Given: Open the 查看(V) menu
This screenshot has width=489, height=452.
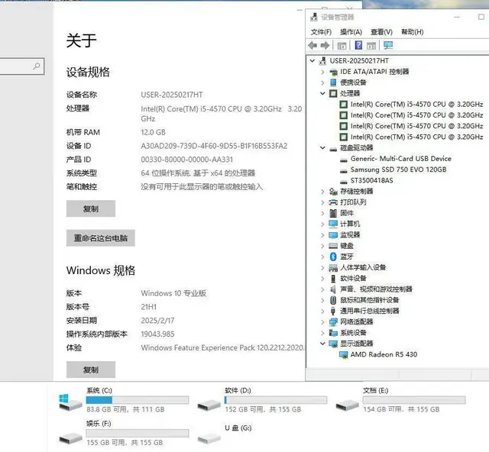Looking at the screenshot, I should point(381,32).
